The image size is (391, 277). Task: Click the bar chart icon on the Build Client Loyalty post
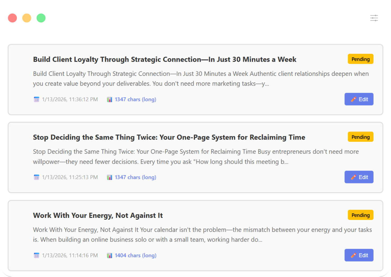(x=109, y=99)
